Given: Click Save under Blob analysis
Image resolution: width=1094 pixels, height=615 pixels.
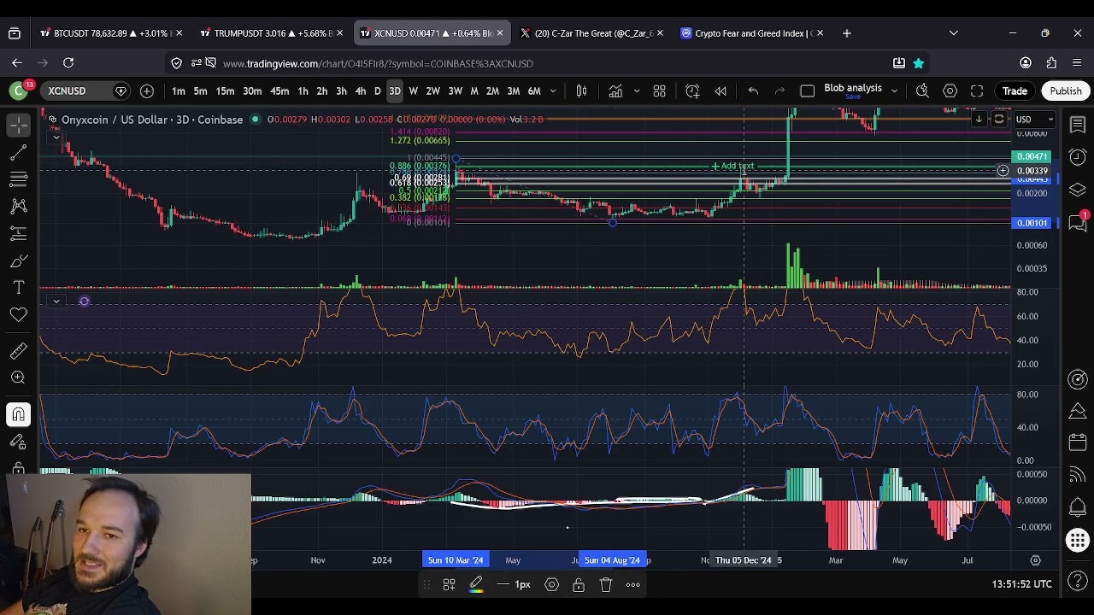Looking at the screenshot, I should 852,97.
